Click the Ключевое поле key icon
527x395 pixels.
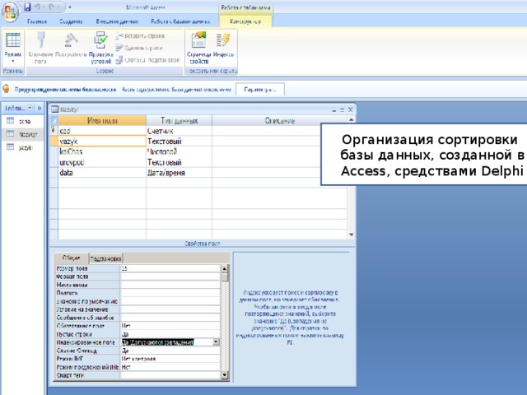[x=40, y=39]
